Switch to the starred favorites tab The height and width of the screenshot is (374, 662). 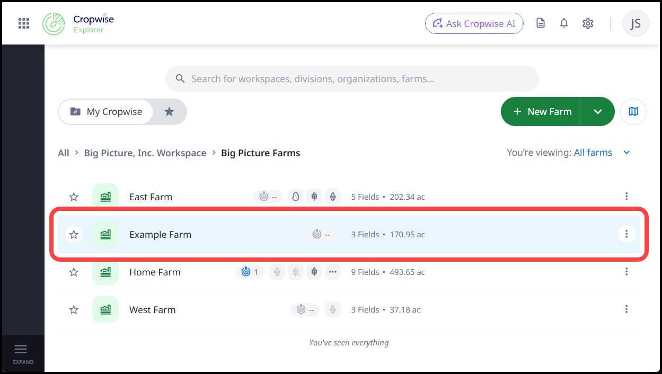coord(169,112)
